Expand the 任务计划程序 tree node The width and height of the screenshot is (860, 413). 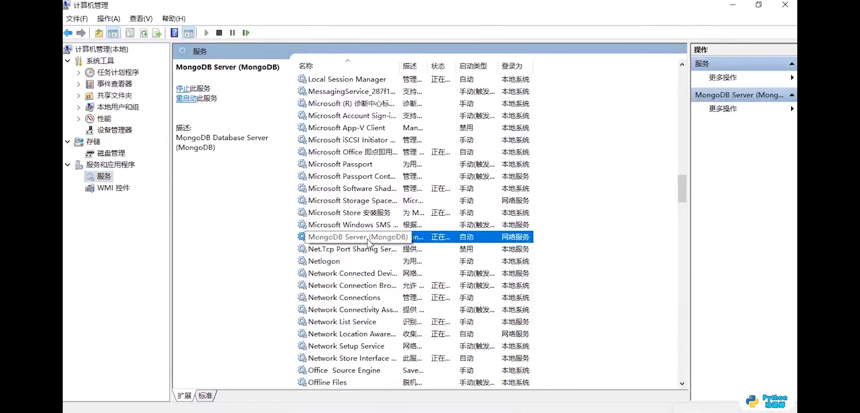coord(78,72)
